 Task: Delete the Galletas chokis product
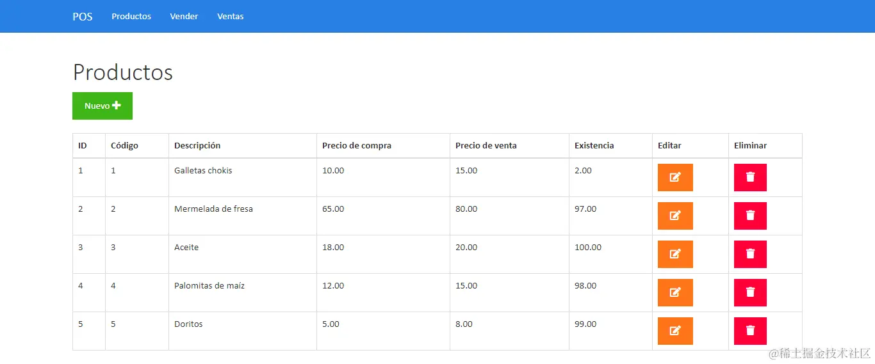(750, 177)
